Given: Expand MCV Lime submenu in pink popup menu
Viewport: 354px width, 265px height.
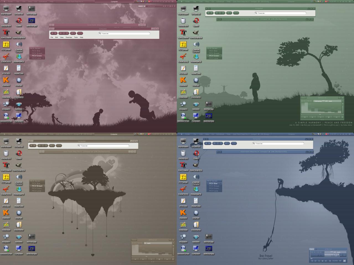Looking at the screenshot, I should 37,58.
